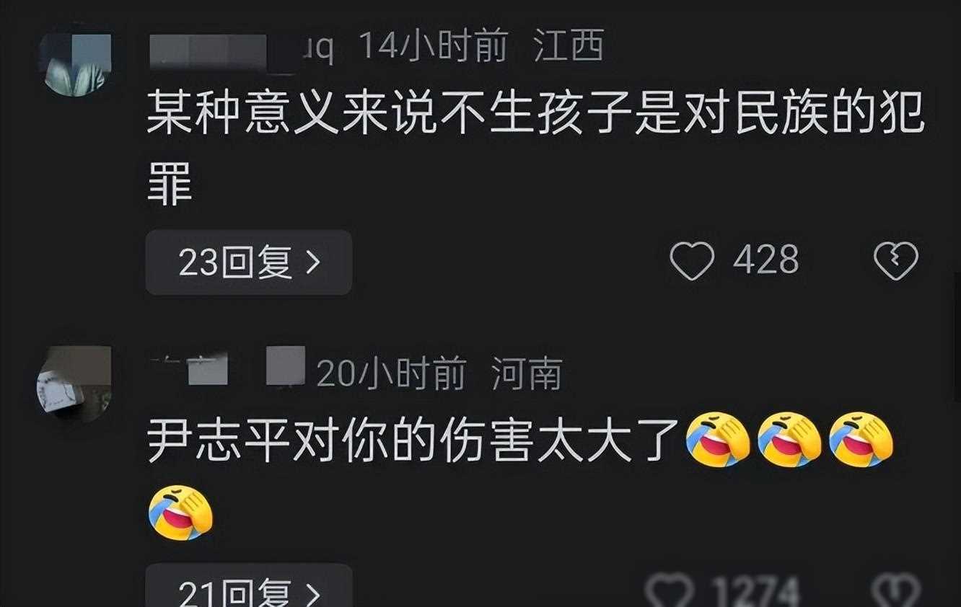Tap the chevron next to 23回复

(x=313, y=263)
